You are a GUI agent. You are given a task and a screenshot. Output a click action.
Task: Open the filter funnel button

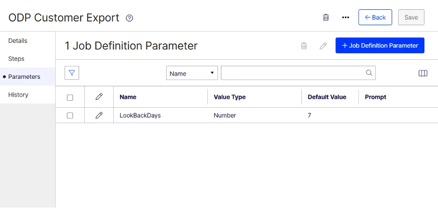[72, 73]
